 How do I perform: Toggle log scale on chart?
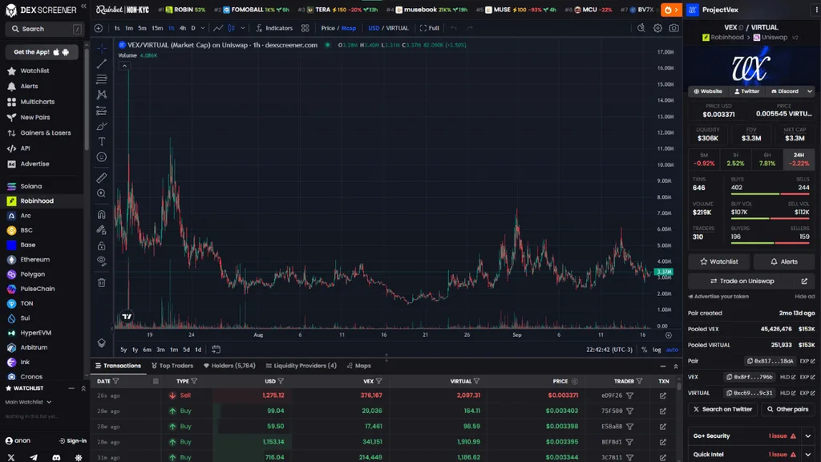click(657, 350)
